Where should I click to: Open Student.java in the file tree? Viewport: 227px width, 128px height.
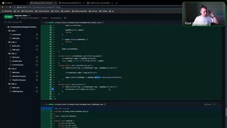click(17, 61)
